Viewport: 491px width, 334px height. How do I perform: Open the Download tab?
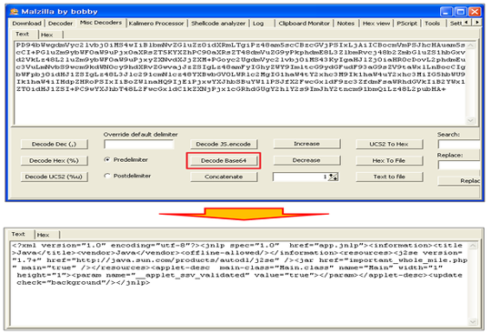click(26, 23)
